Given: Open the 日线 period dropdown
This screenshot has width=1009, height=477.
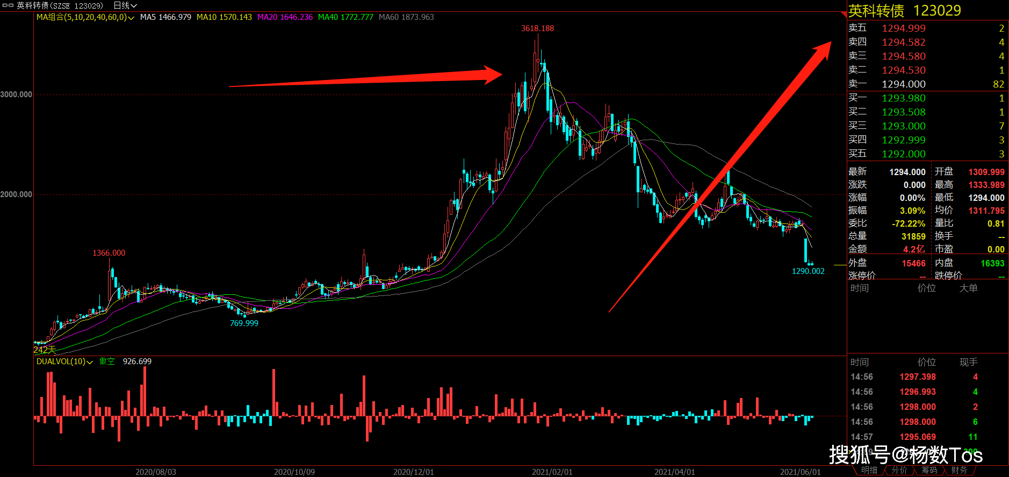Looking at the screenshot, I should 125,5.
